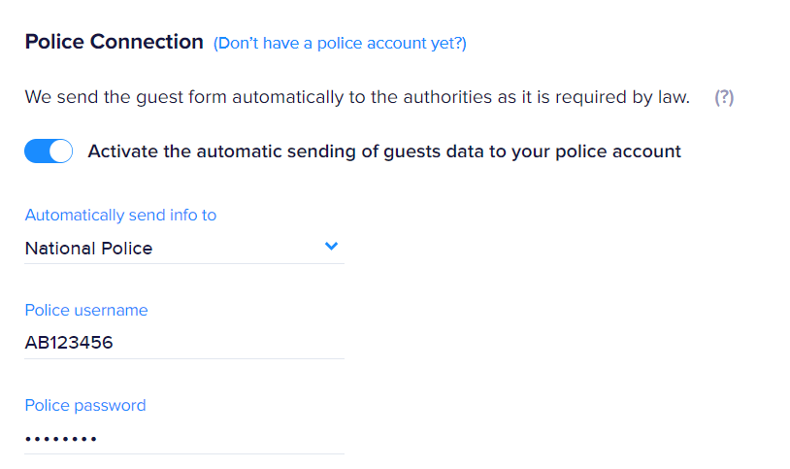
Task: Click the 'Police Connection' section heading
Action: pos(114,42)
